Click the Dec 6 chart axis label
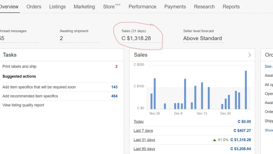Image resolution: width=273 pixels, height=154 pixels. click(x=178, y=114)
